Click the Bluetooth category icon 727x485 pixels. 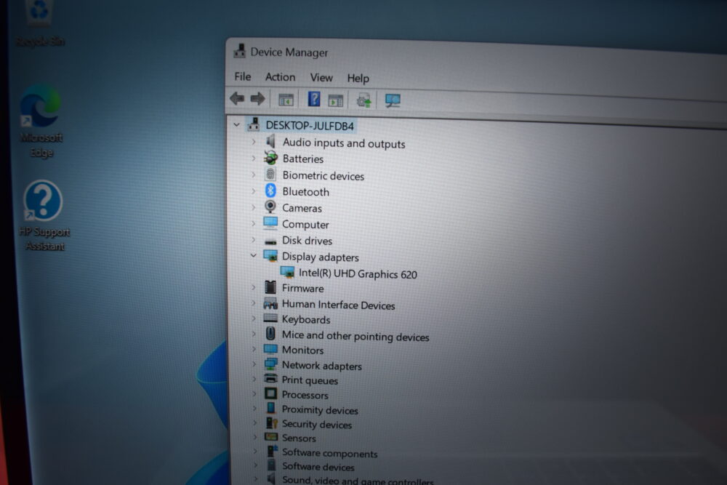coord(270,191)
